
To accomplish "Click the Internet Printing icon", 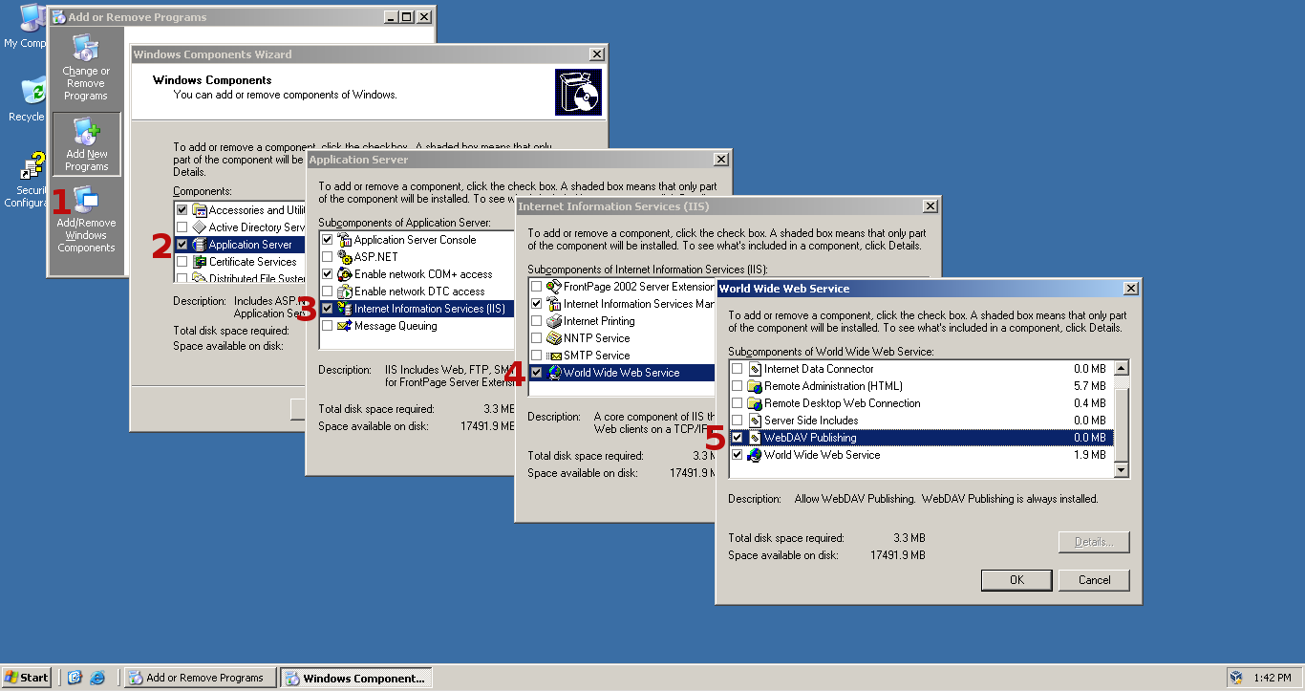I will pyautogui.click(x=554, y=321).
